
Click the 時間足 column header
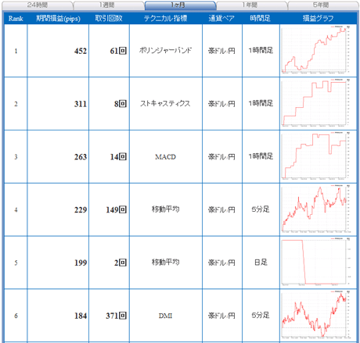click(261, 18)
